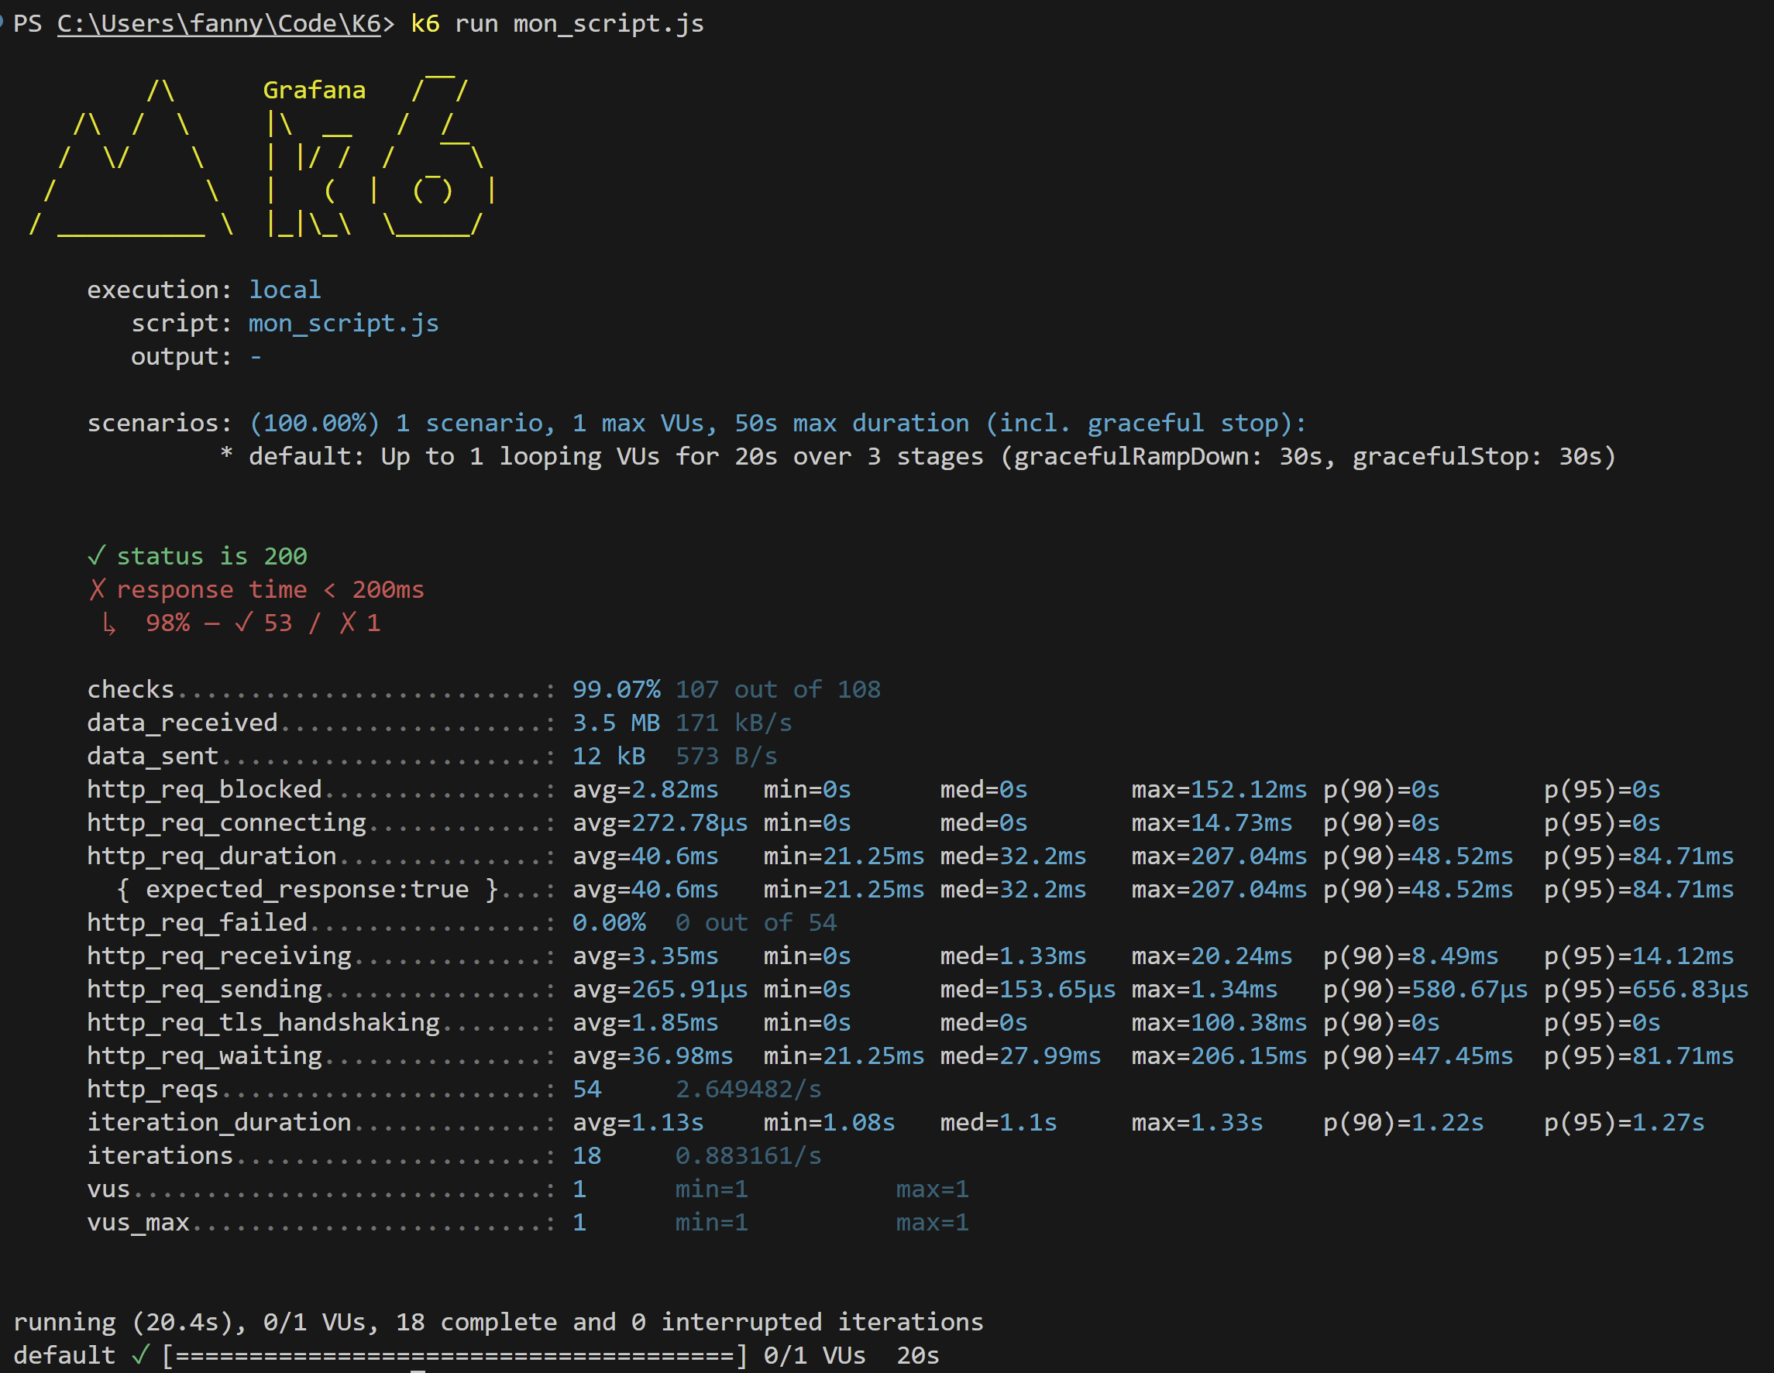Click the data_received 3.5 MB value
The width and height of the screenshot is (1774, 1373).
click(616, 723)
